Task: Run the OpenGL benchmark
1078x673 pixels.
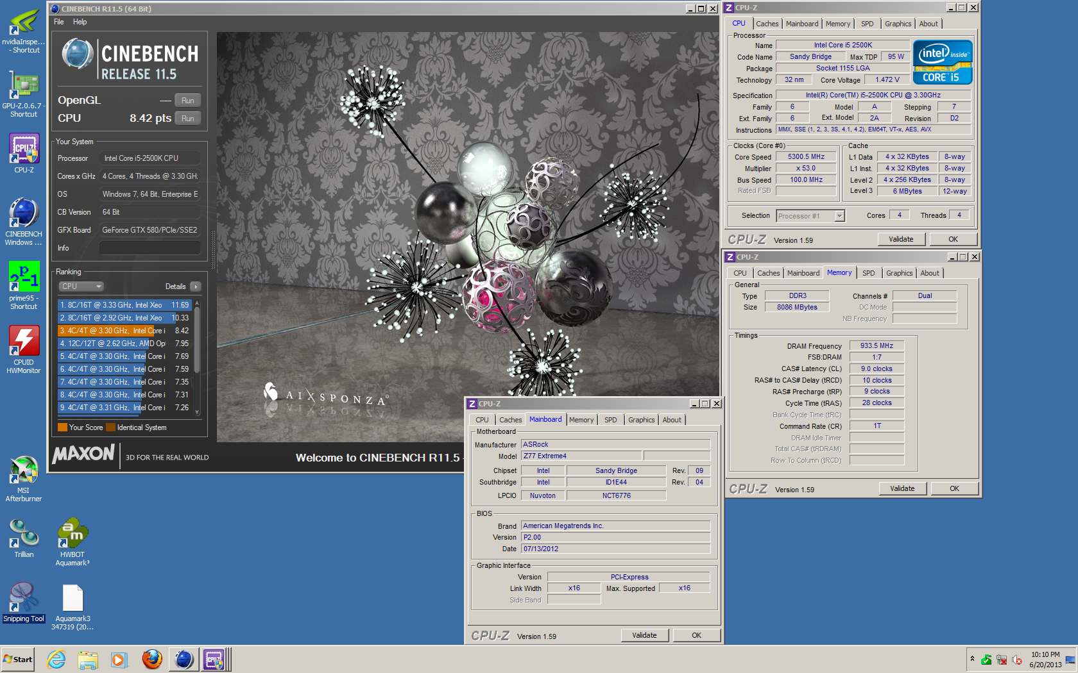Action: point(187,101)
